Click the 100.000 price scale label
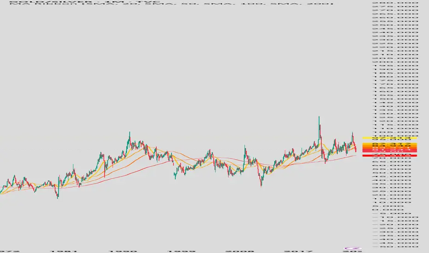 click(395, 135)
